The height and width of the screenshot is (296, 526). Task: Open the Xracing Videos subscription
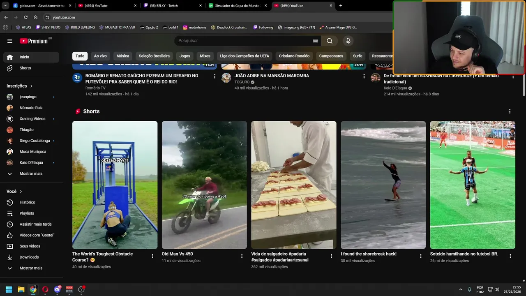pyautogui.click(x=31, y=119)
